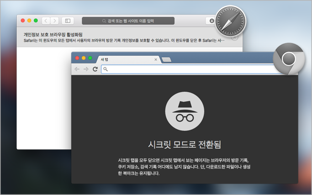This screenshot has height=195, width=312.
Task: Click Safari's search or website name field
Action: (x=128, y=21)
